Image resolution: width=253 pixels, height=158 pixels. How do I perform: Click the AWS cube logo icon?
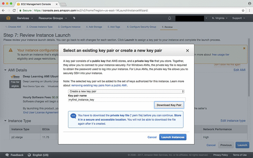coord(8,18)
